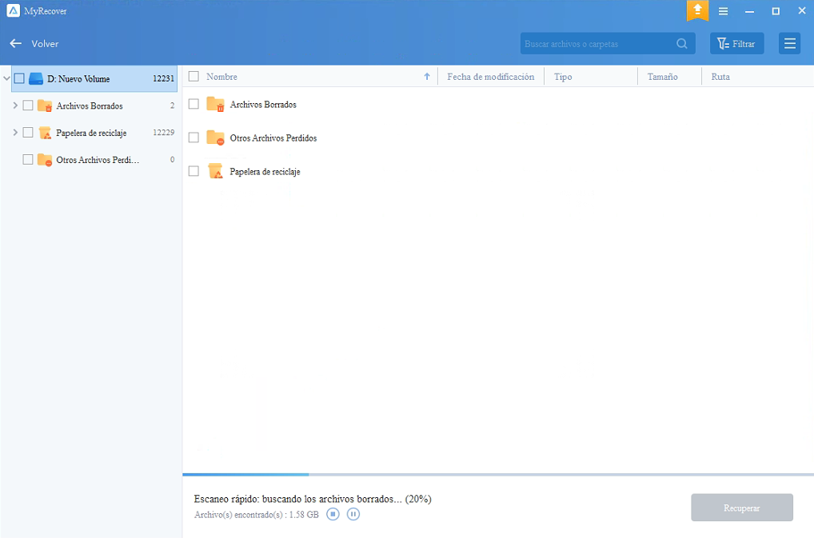
Task: Tick the sidebar Otros Archivos Perdi... checkbox
Action: click(x=28, y=159)
